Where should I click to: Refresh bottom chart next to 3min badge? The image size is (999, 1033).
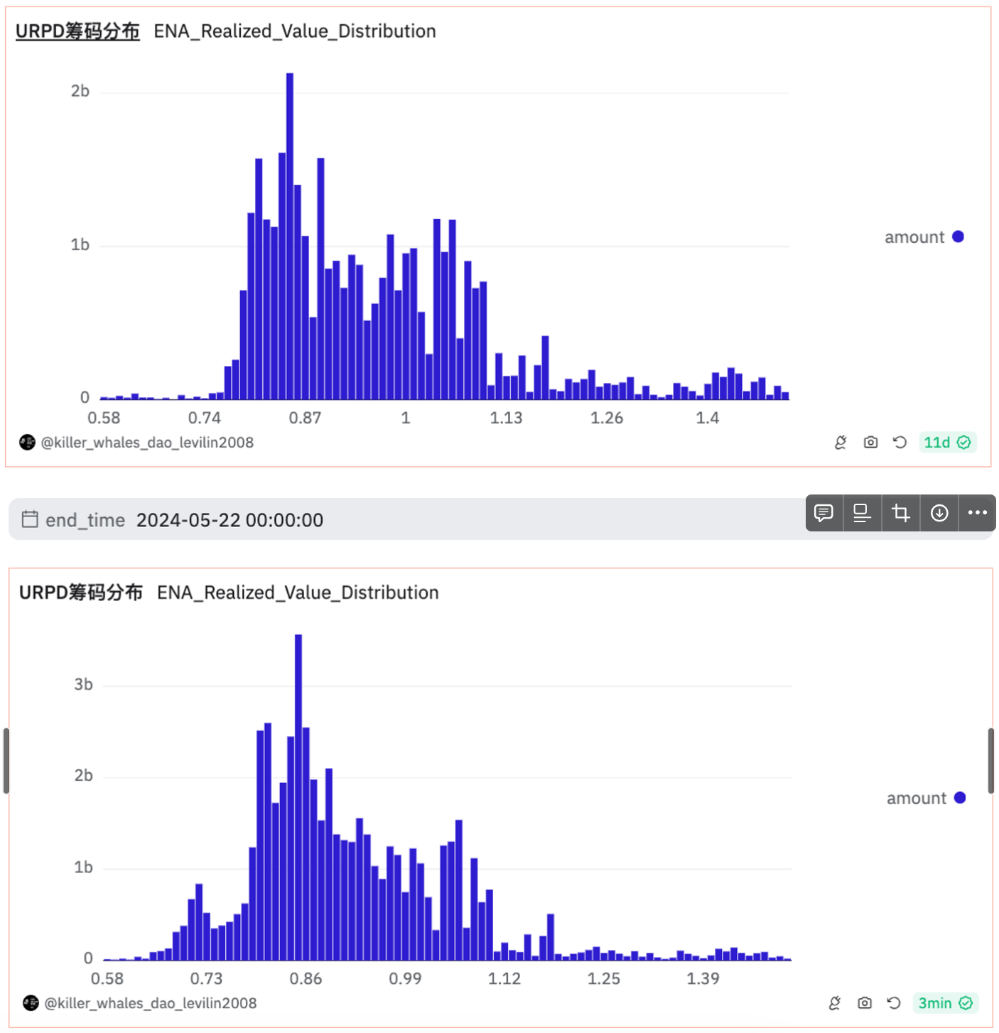pyautogui.click(x=894, y=1003)
